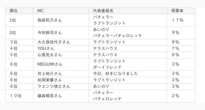Select the 指原莉乃さん cell
Screen dimensions: 205x110
61,20
